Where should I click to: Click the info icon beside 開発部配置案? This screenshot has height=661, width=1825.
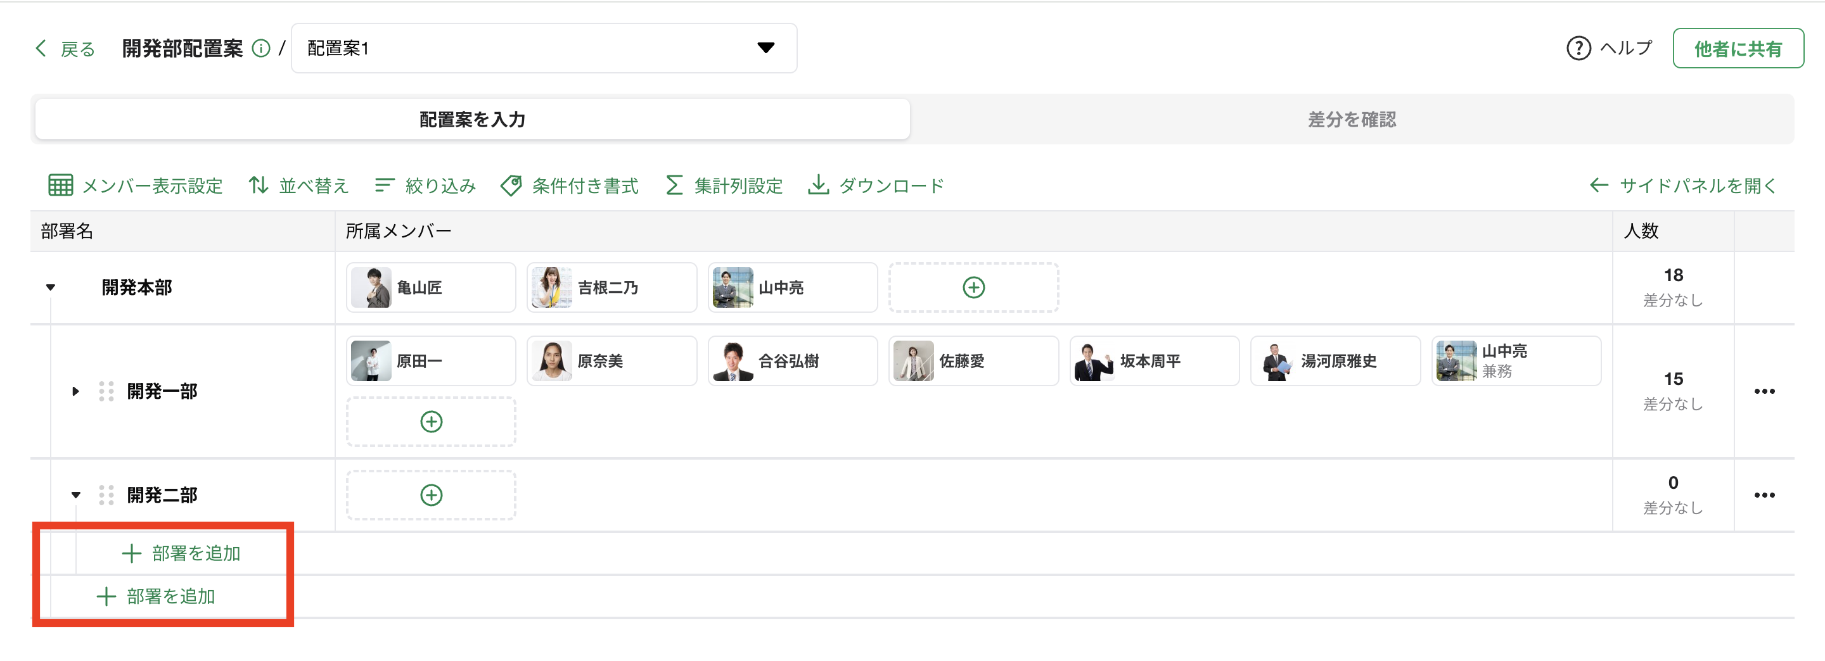pyautogui.click(x=260, y=48)
